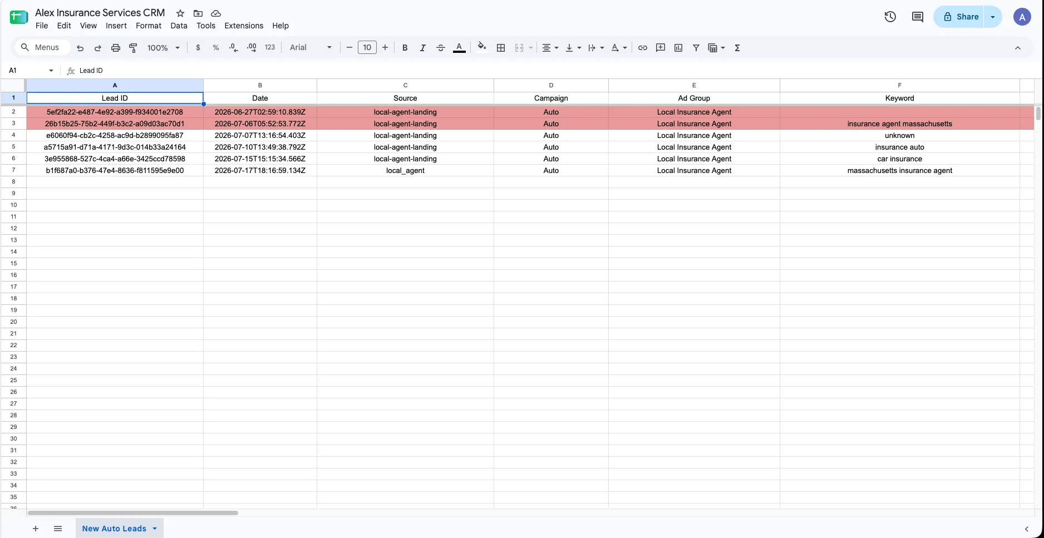Viewport: 1044px width, 538px height.
Task: Open the Borders tool
Action: [x=501, y=48]
